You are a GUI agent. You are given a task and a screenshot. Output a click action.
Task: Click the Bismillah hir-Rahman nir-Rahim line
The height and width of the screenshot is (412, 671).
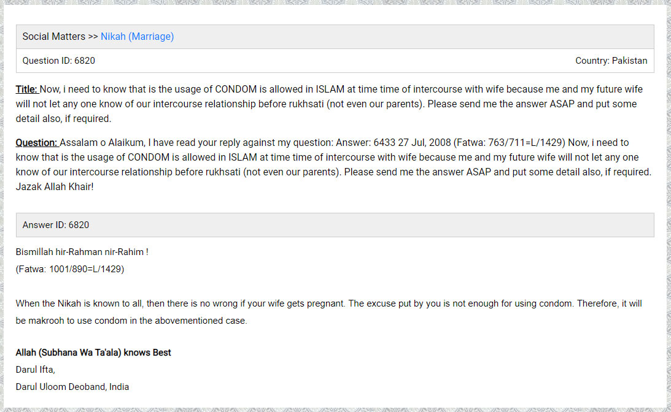[82, 252]
